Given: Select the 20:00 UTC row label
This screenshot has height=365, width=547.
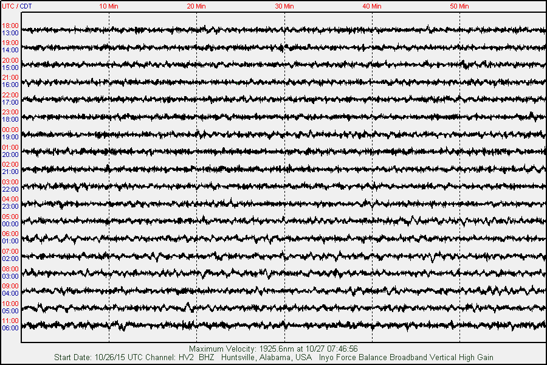Looking at the screenshot, I should pos(10,60).
